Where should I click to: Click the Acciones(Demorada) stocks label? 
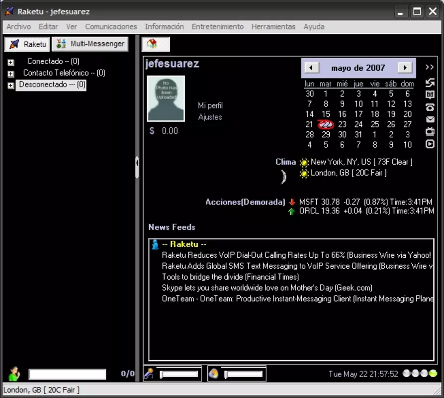(x=245, y=202)
